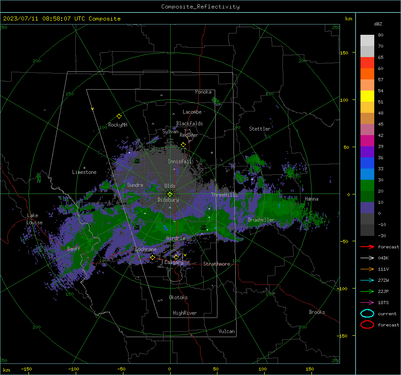Click the Blackfalds label
This screenshot has height=375, width=401.
point(189,124)
